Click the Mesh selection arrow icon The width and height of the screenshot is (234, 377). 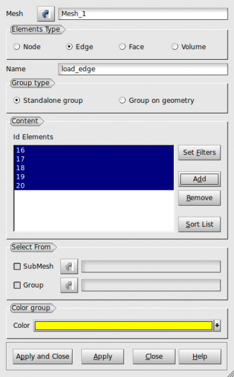pos(46,13)
